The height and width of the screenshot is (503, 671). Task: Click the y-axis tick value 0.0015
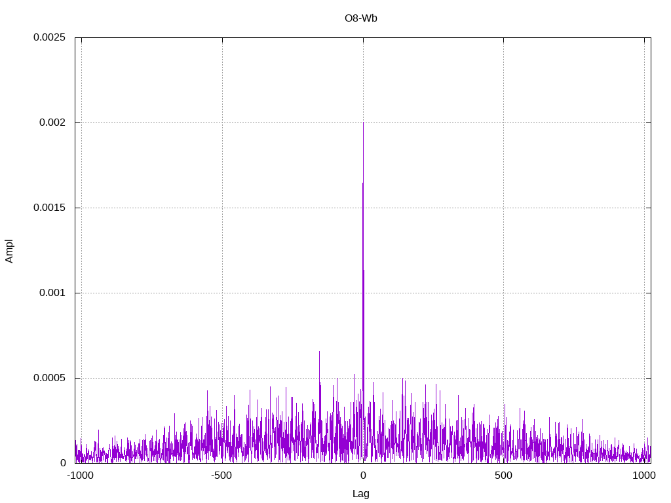pyautogui.click(x=50, y=208)
